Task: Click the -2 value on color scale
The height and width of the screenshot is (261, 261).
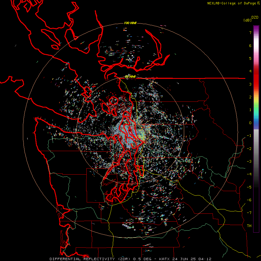Action: point(249,149)
